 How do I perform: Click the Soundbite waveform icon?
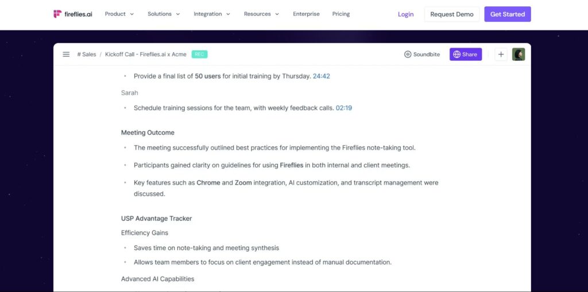(408, 54)
